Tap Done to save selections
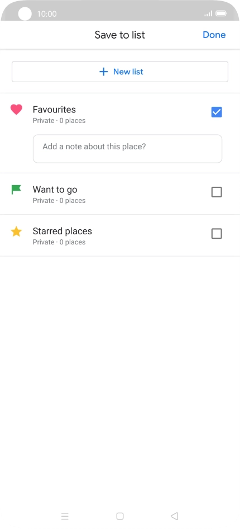The width and height of the screenshot is (240, 529). click(214, 35)
